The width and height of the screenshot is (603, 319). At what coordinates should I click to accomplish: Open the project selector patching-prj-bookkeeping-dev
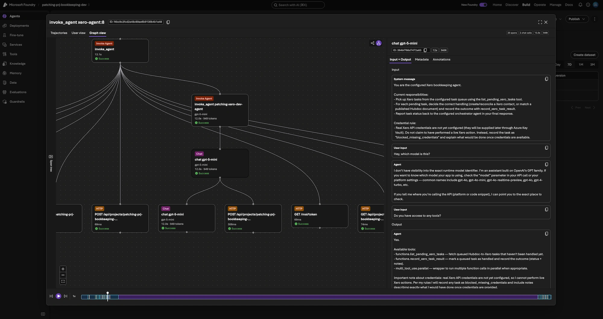coord(66,5)
